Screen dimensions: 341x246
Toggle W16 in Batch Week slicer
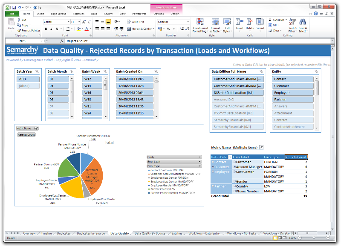coord(92,93)
